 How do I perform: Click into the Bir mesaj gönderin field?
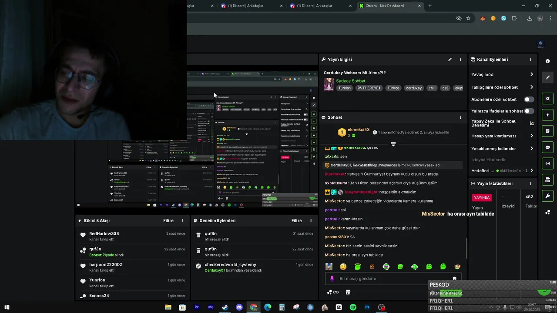393,279
